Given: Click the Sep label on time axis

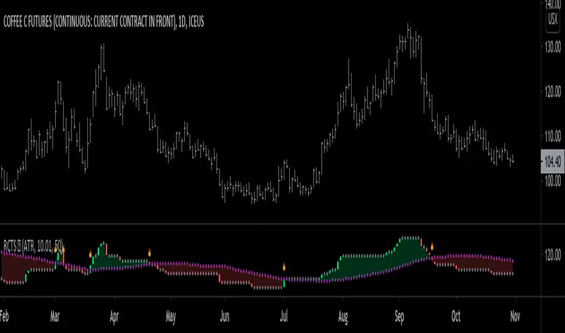Looking at the screenshot, I should tap(400, 317).
